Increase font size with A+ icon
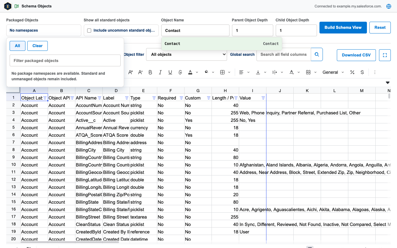The height and width of the screenshot is (248, 397). [131, 72]
